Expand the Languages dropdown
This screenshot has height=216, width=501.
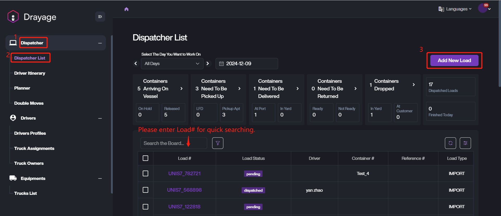point(455,9)
